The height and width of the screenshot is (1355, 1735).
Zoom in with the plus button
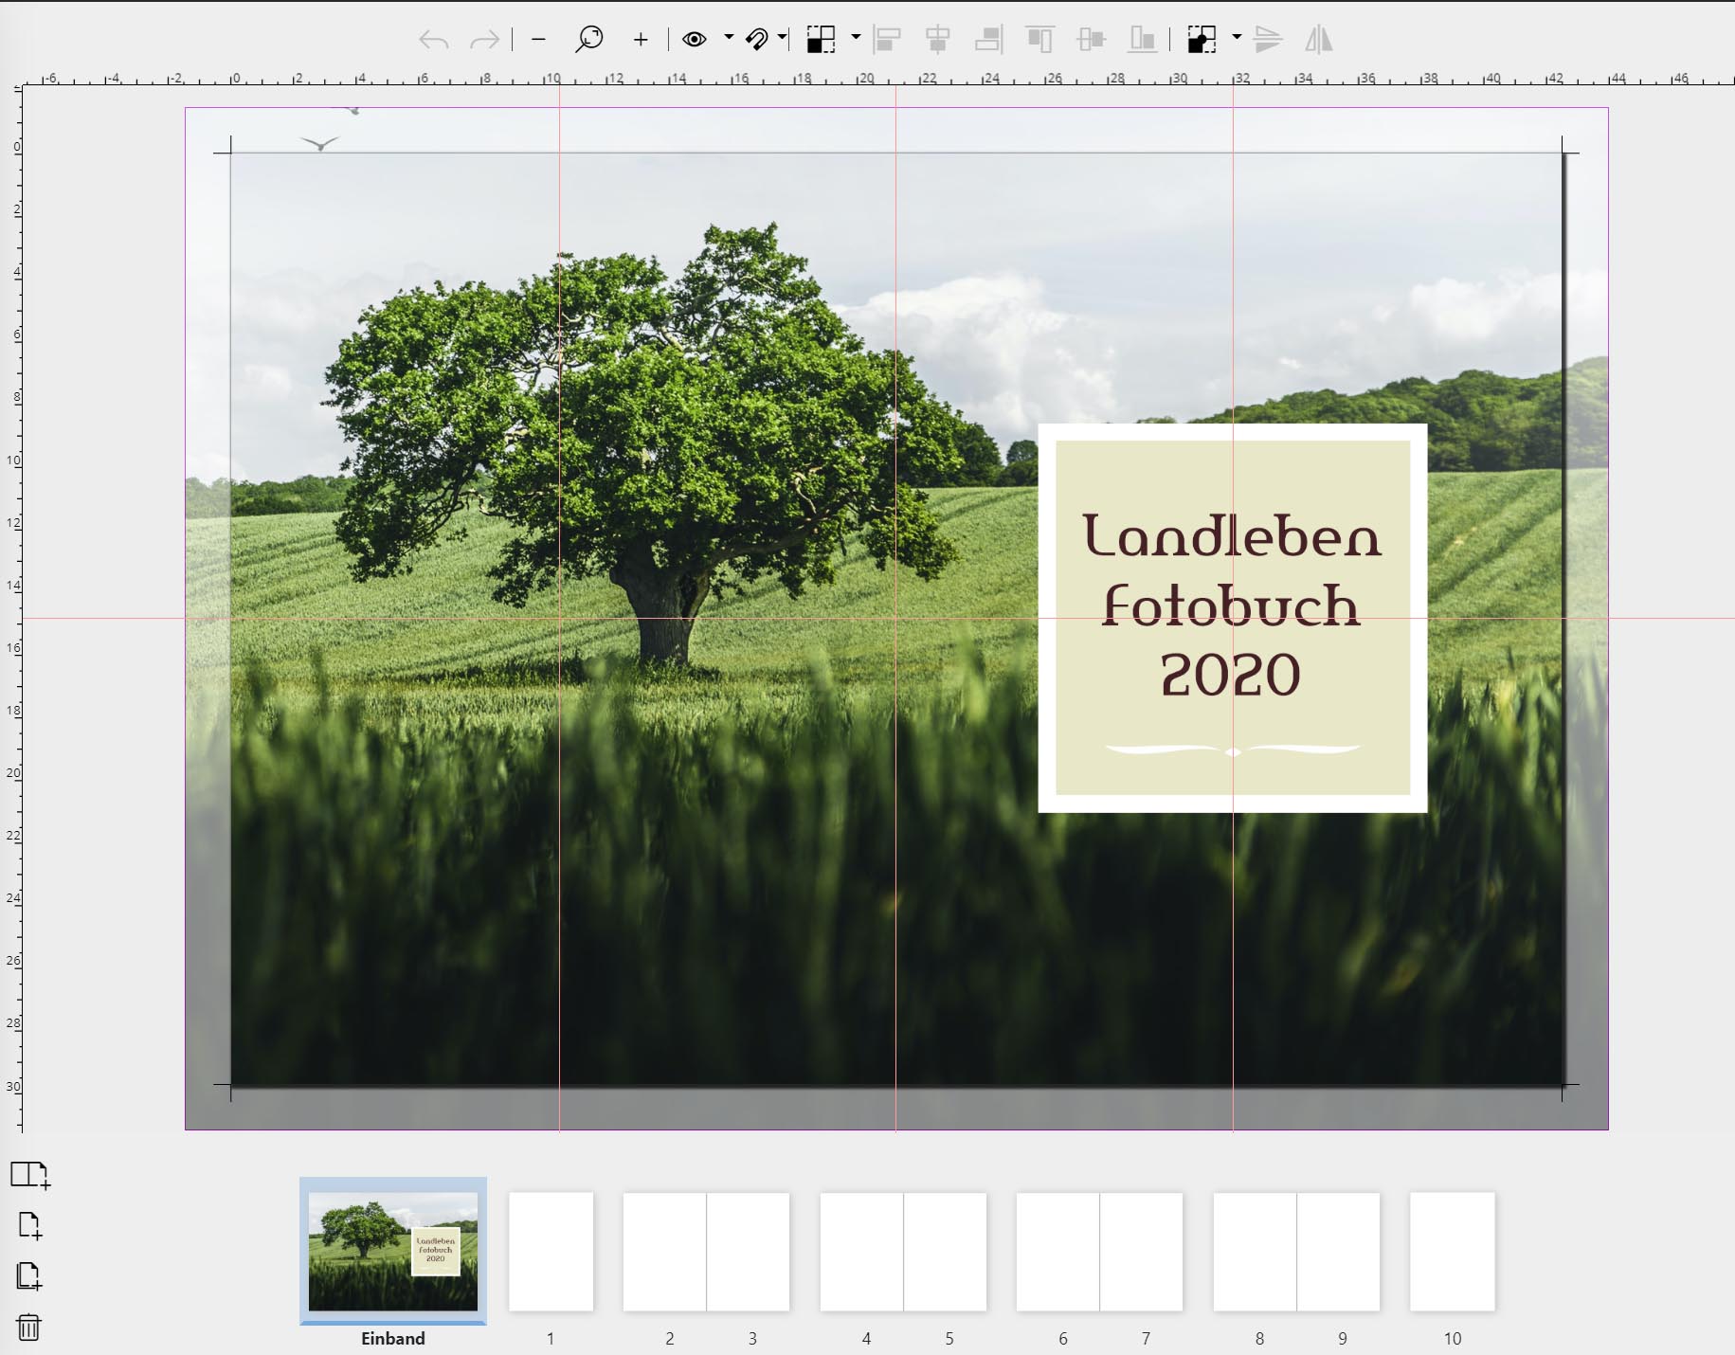641,40
